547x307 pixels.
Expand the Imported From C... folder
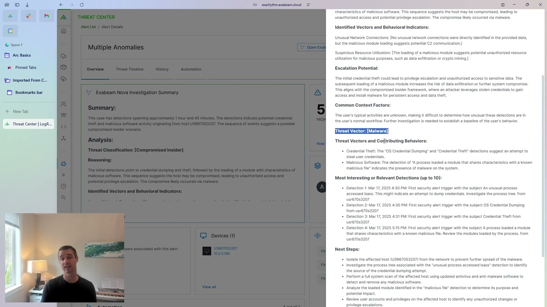click(x=26, y=80)
